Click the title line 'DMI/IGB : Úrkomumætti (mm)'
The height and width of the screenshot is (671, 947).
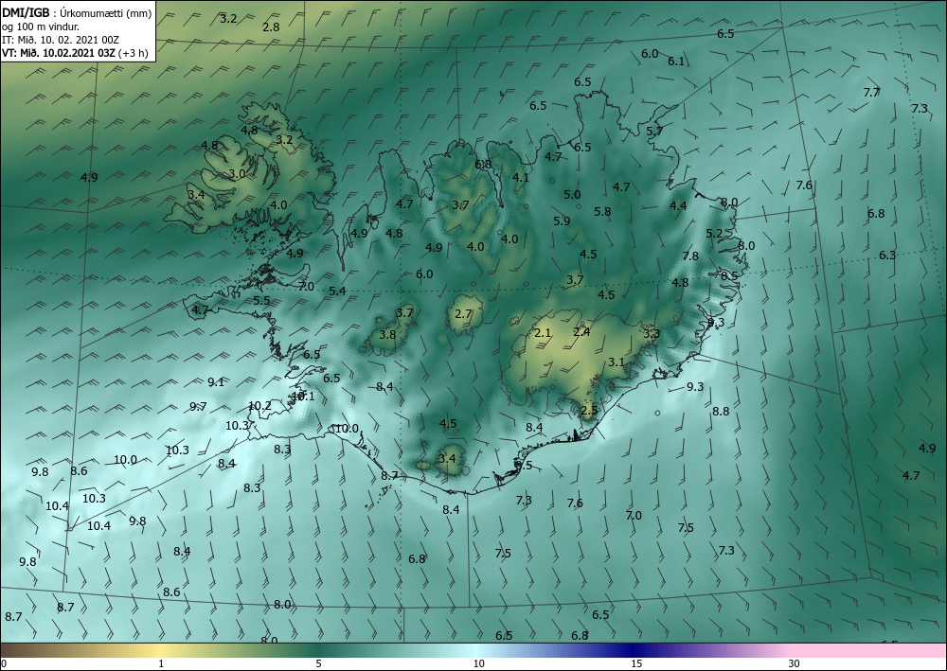(77, 13)
